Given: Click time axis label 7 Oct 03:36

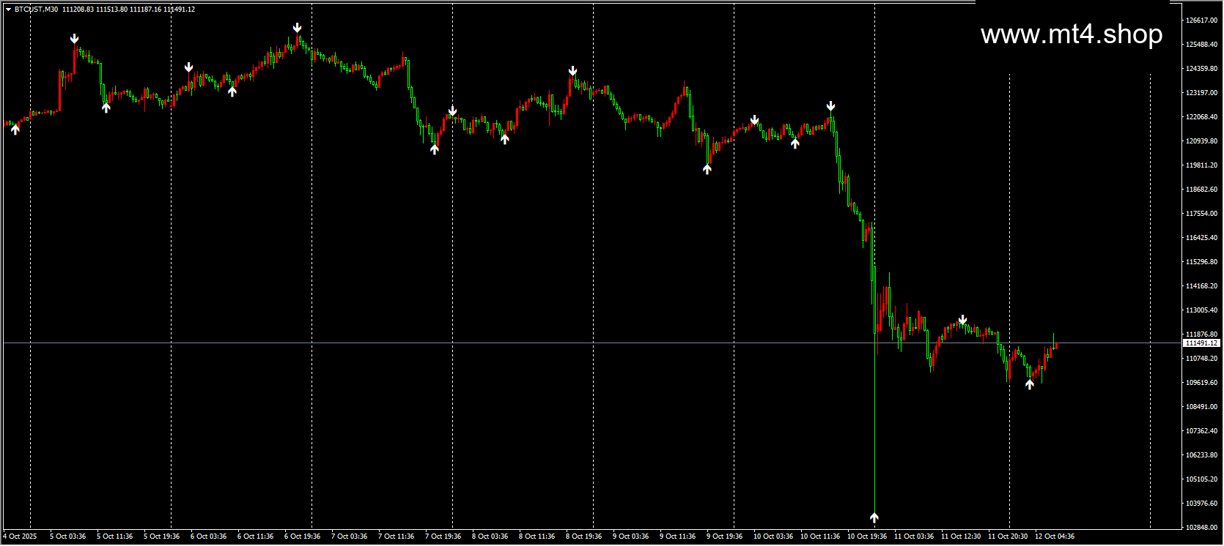Looking at the screenshot, I should [350, 536].
